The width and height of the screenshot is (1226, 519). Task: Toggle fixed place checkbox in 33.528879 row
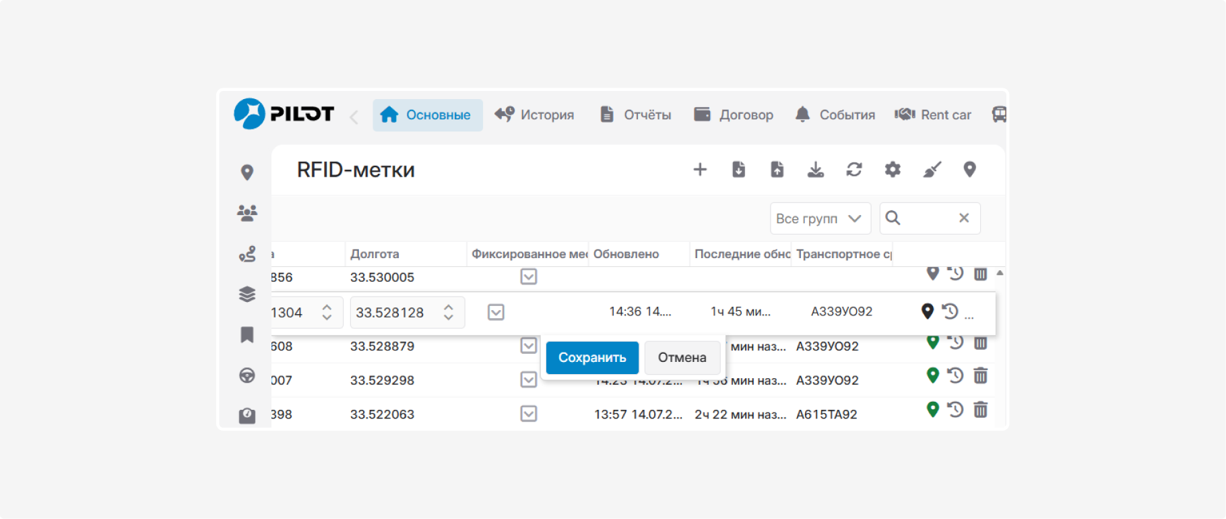pos(529,346)
